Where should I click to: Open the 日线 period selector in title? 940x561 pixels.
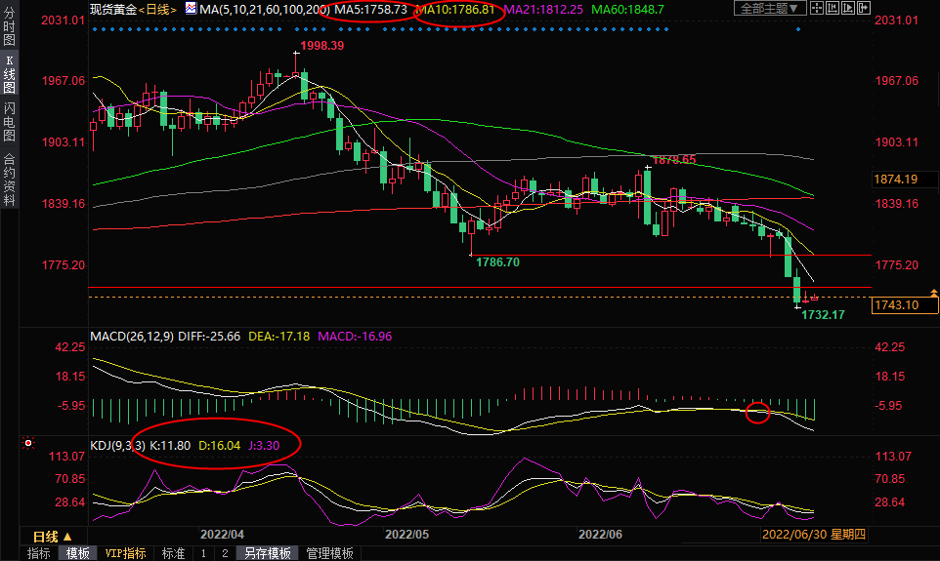point(158,9)
